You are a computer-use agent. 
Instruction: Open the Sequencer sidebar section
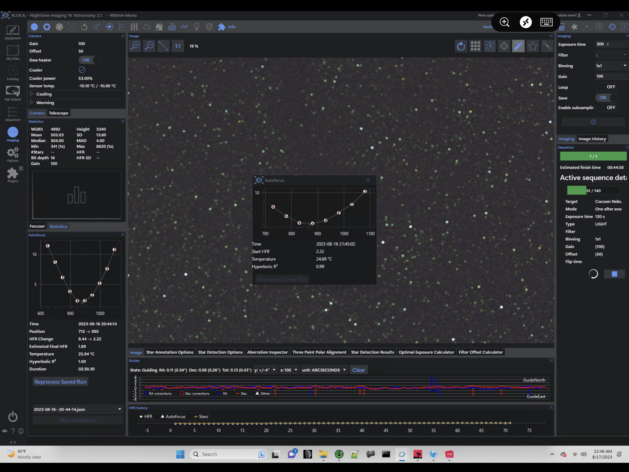point(13,114)
